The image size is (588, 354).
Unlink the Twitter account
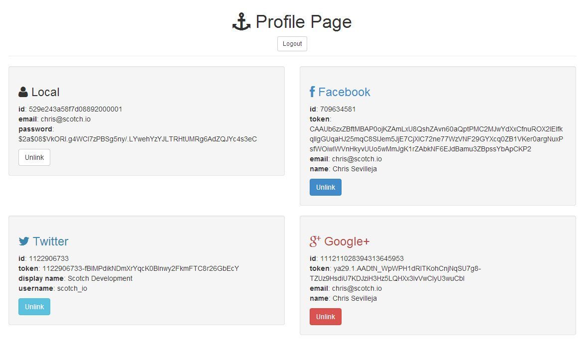(x=34, y=307)
